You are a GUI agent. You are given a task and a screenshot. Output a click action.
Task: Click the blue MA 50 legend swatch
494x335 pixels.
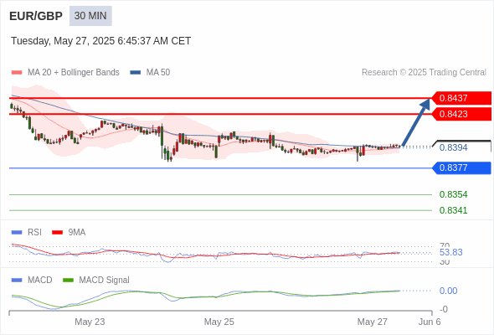click(x=136, y=73)
